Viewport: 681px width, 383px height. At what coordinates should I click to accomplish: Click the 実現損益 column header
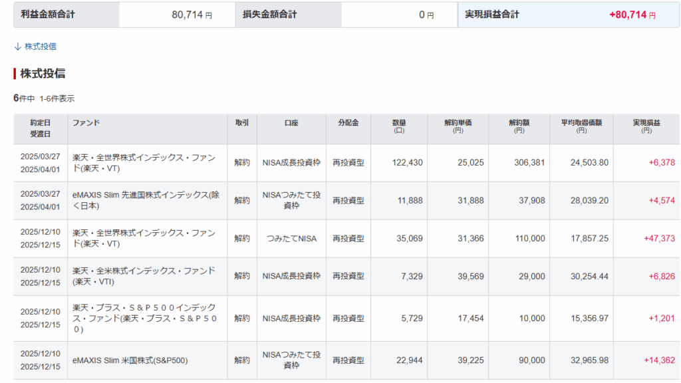646,126
